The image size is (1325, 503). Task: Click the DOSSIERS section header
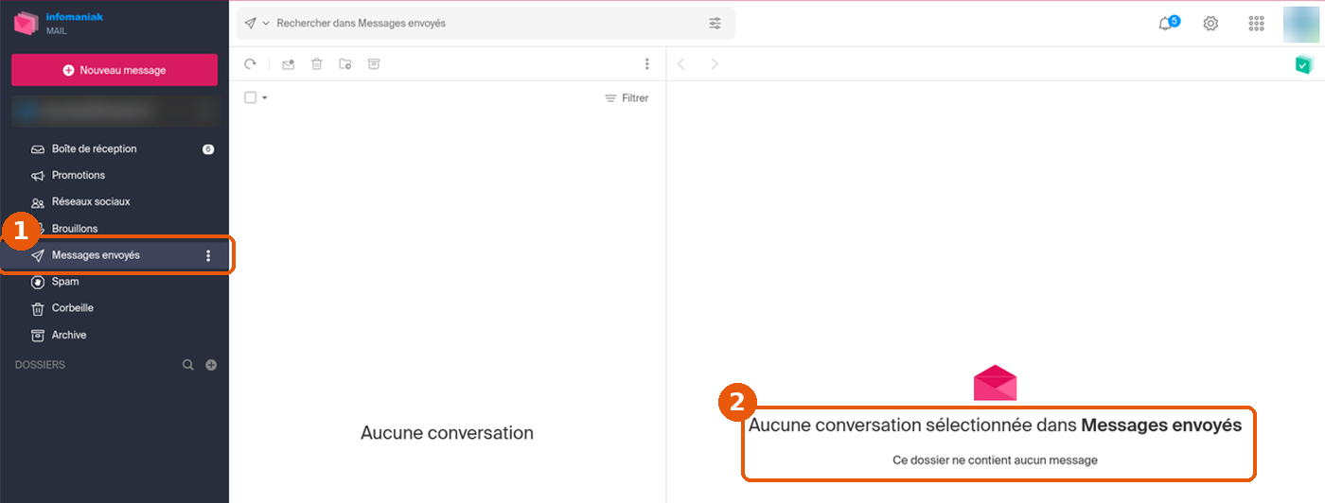point(40,365)
